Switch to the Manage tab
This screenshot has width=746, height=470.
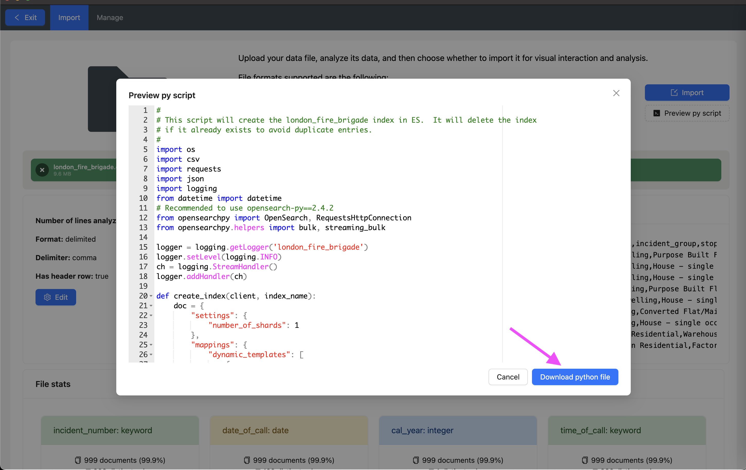[110, 18]
